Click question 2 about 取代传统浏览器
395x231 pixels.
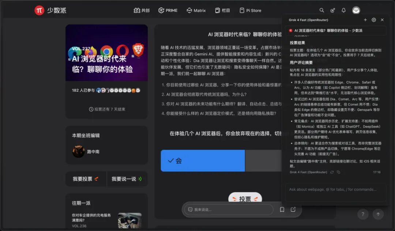click(204, 94)
